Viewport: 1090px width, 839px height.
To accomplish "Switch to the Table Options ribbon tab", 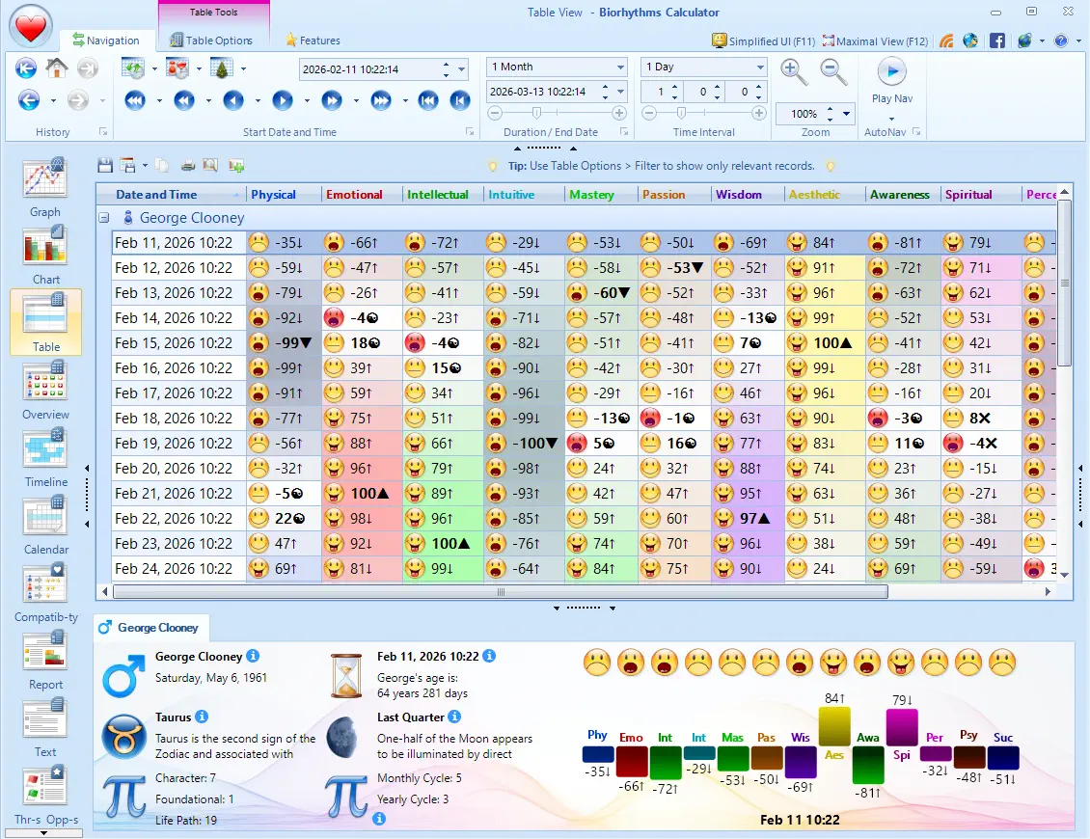I will click(x=213, y=41).
